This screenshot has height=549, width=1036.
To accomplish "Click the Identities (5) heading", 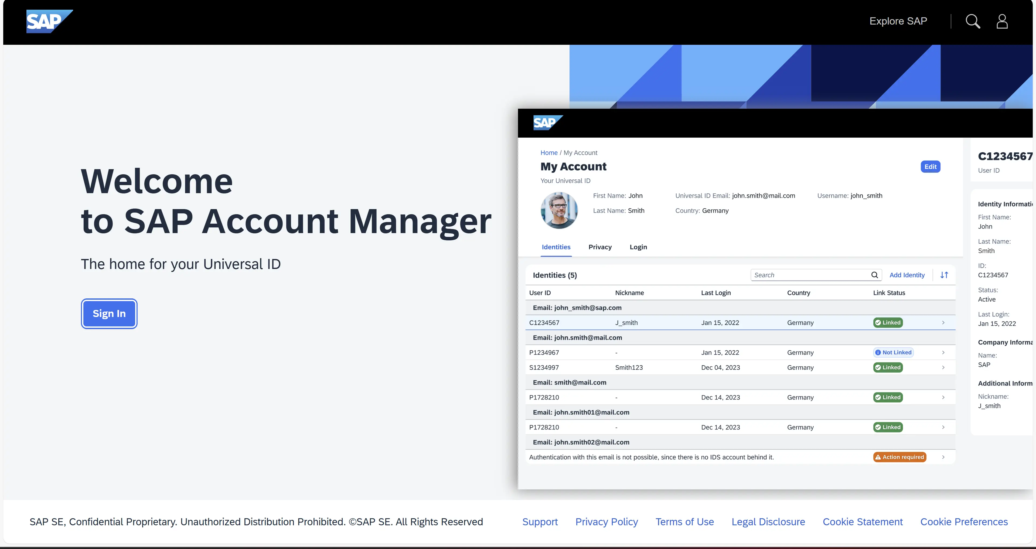I will 555,275.
